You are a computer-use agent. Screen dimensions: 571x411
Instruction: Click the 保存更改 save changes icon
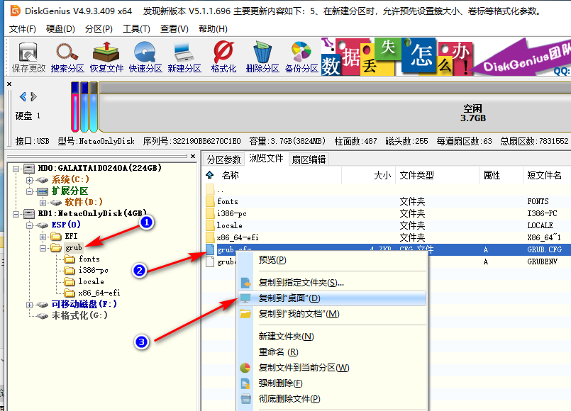[x=28, y=57]
